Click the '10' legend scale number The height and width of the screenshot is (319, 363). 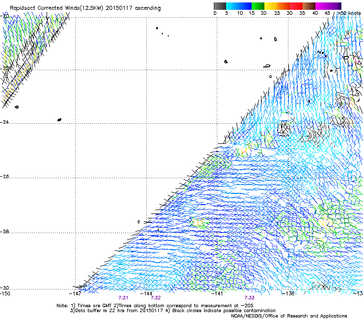[x=240, y=13]
